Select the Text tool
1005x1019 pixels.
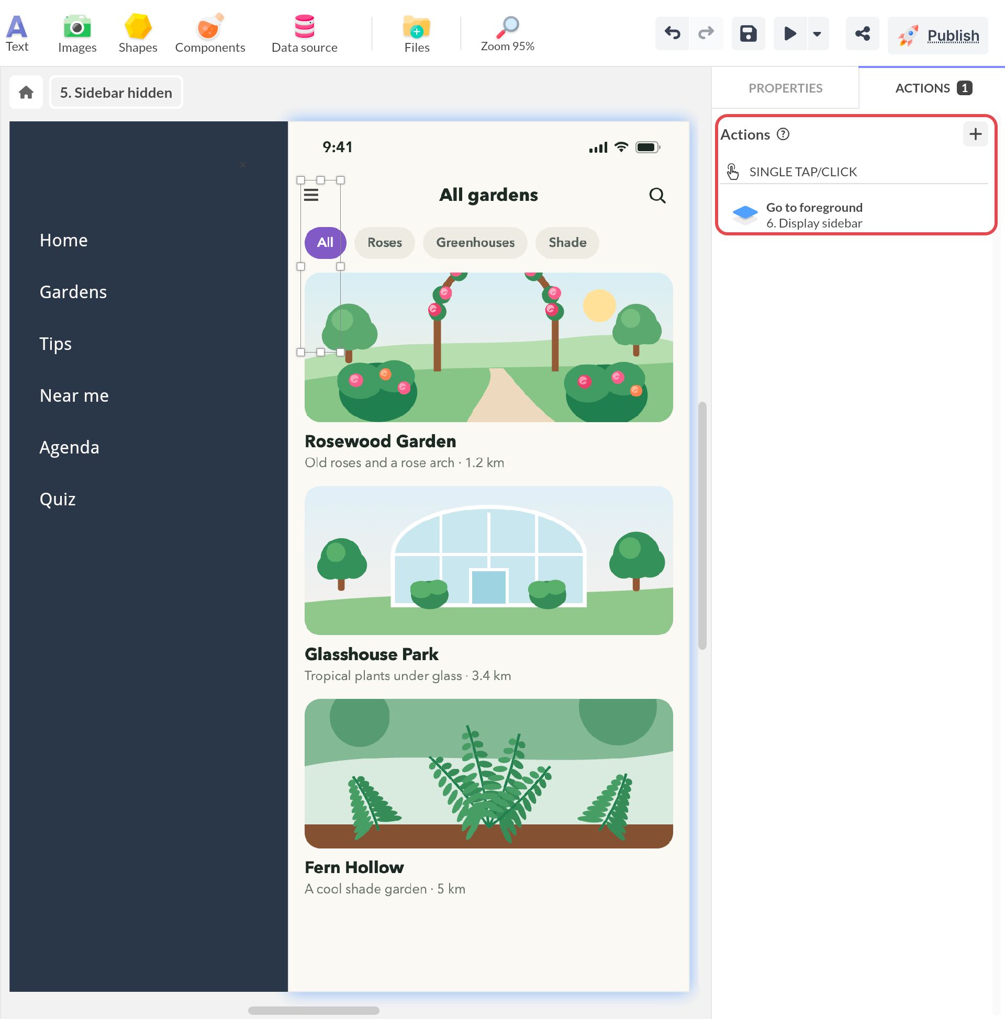[x=17, y=34]
